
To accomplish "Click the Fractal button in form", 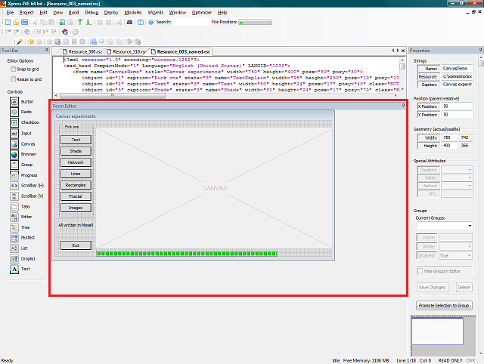I will click(76, 196).
